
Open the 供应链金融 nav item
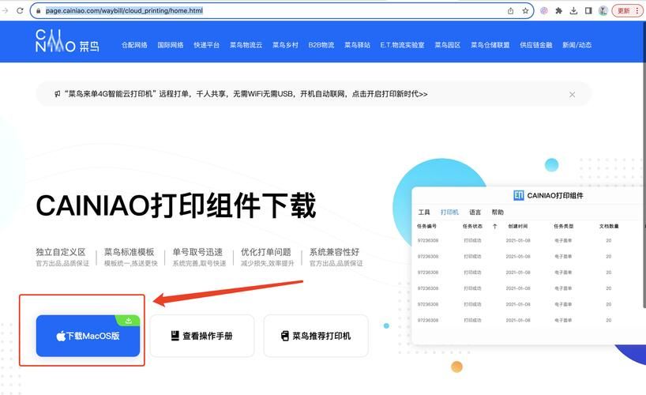coord(536,45)
